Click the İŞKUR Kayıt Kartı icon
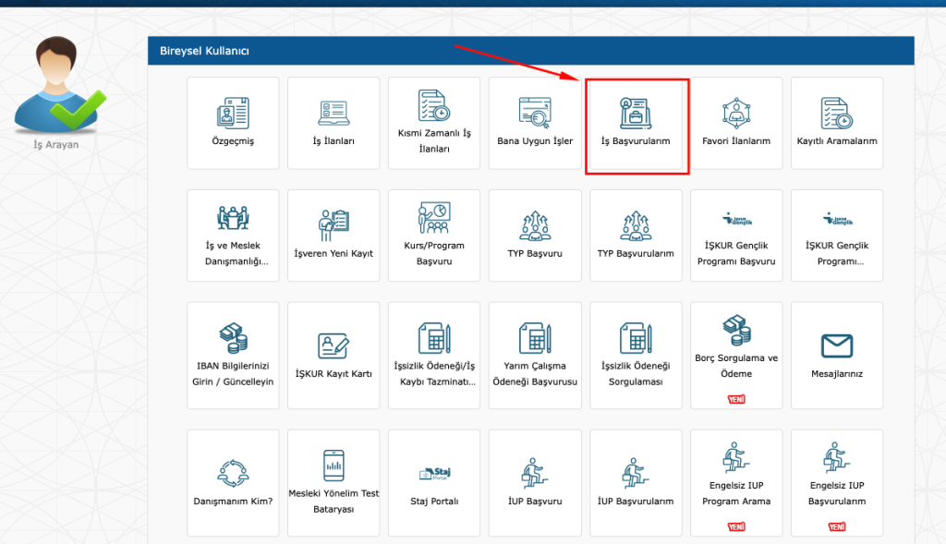 (334, 345)
